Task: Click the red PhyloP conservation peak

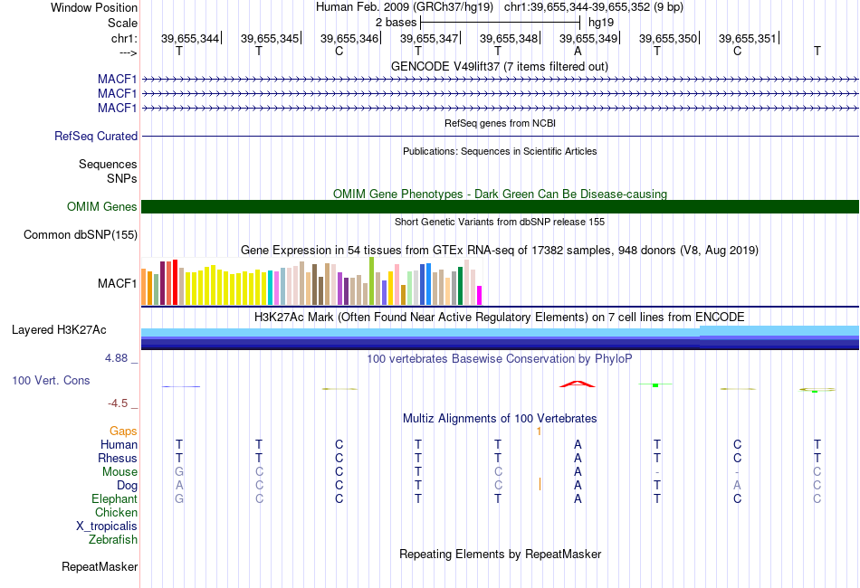Action: pyautogui.click(x=577, y=384)
